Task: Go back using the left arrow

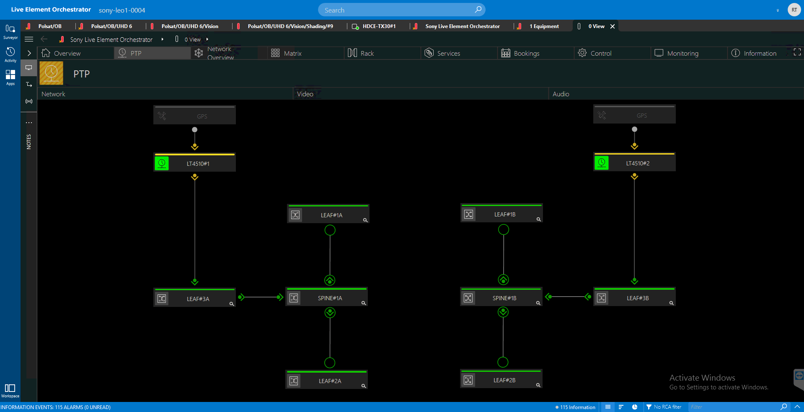Action: coord(44,39)
